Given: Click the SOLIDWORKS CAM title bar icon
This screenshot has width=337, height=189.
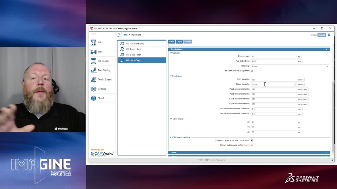Looking at the screenshot, I should tap(92, 28).
